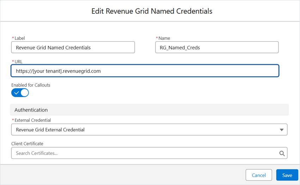The image size is (300, 185).
Task: Click the External Credential field label
Action: tap(32, 120)
